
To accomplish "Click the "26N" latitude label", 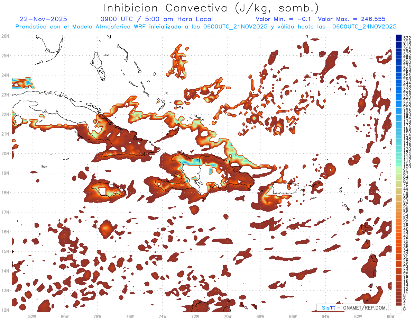I will click(x=5, y=36).
